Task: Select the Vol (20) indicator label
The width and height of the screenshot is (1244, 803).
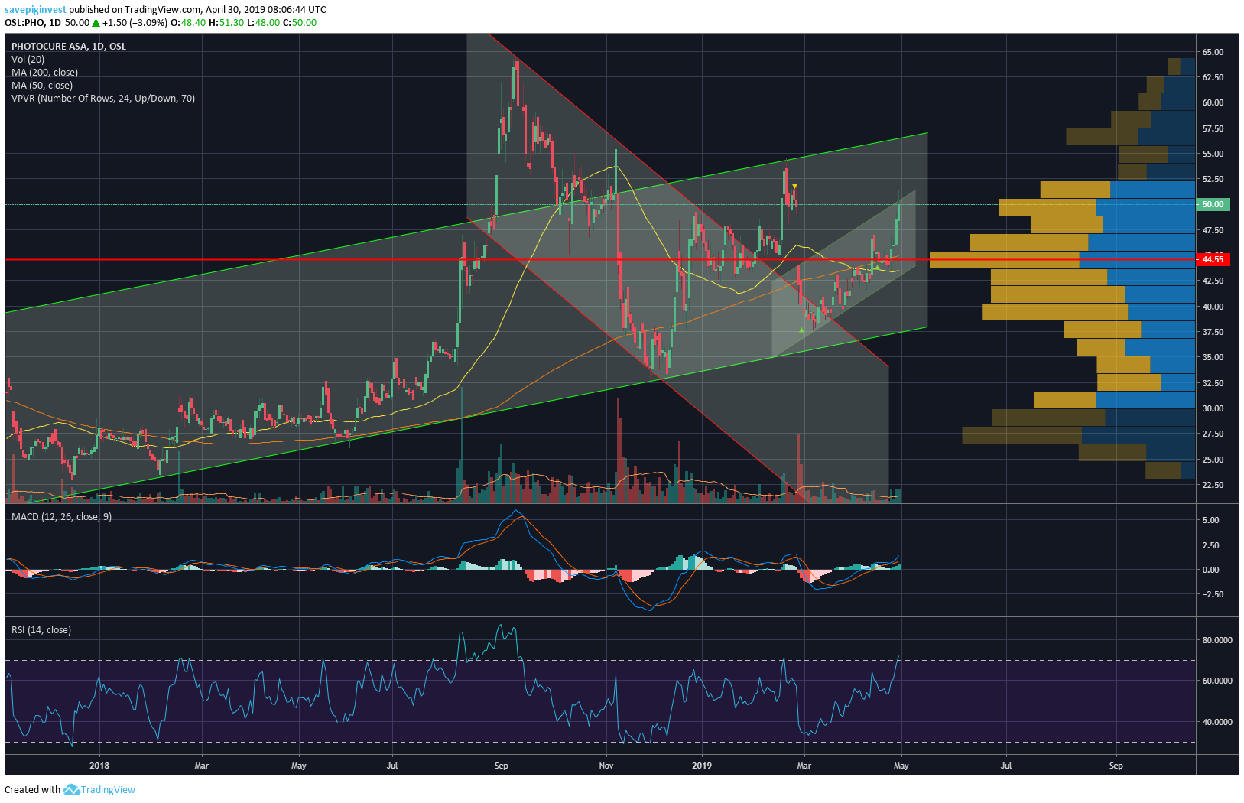Action: click(28, 59)
